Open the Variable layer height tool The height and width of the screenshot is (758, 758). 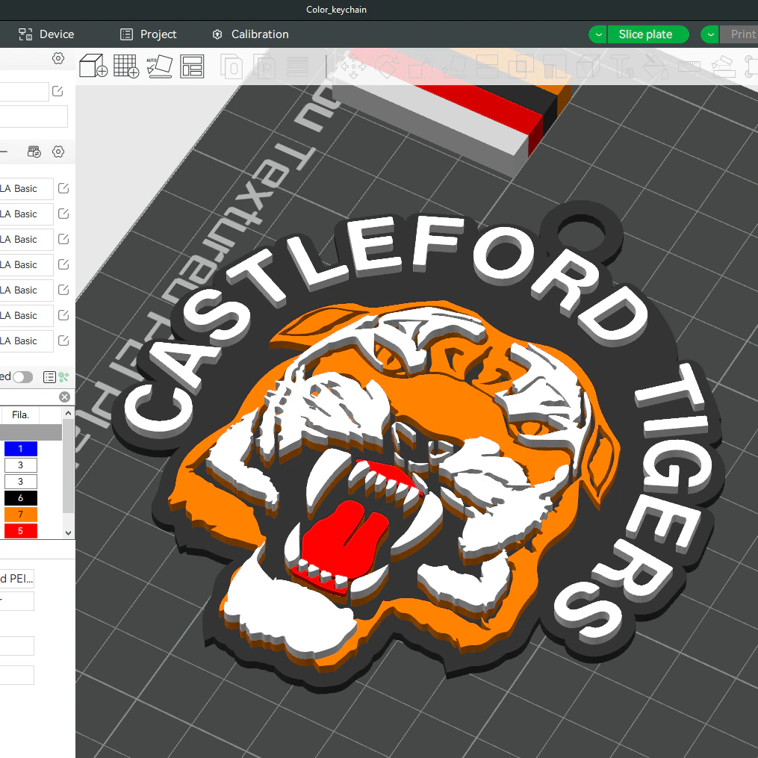tap(297, 66)
